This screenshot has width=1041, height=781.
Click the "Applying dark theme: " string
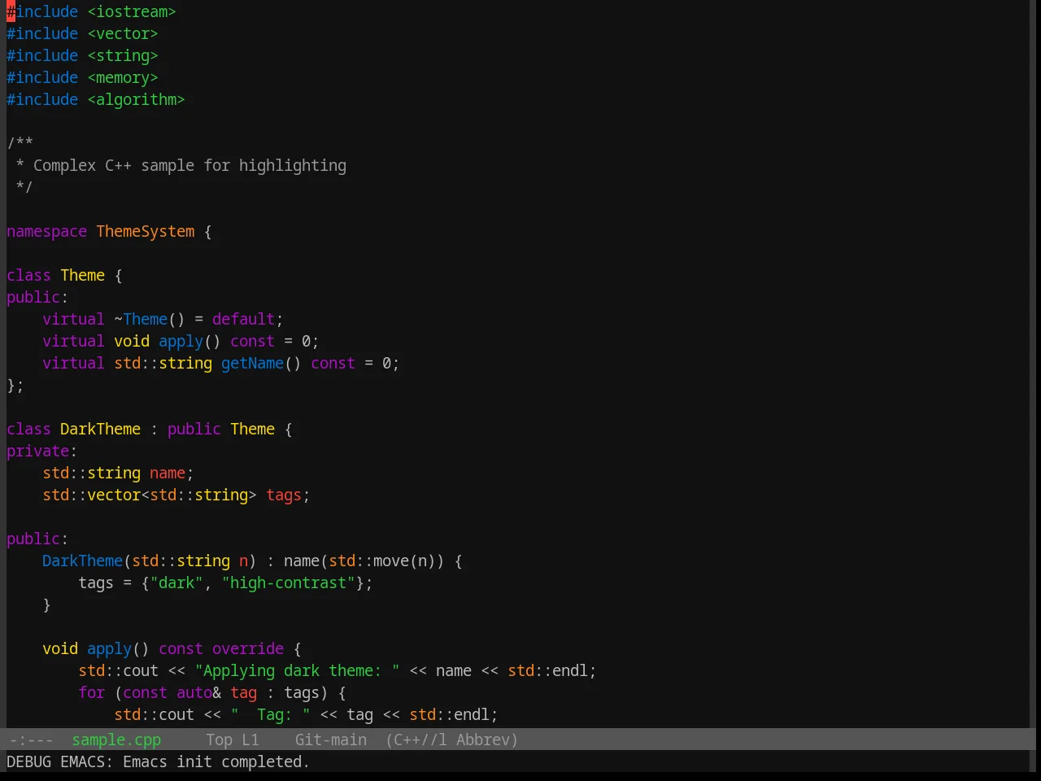click(x=298, y=670)
